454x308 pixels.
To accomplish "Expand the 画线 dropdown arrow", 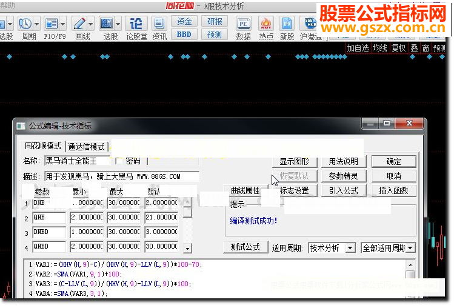I will tap(91, 24).
